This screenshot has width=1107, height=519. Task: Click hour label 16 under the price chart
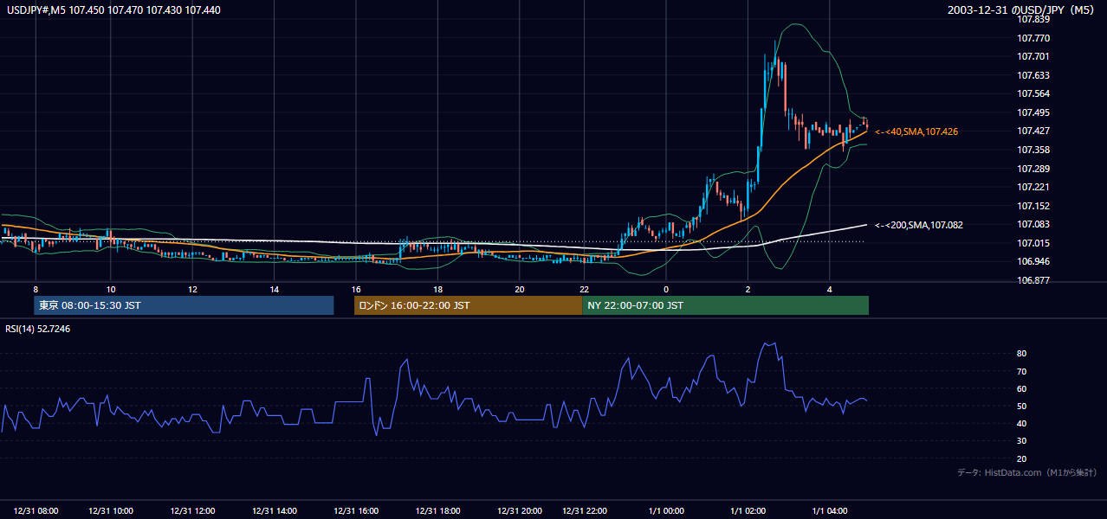click(356, 289)
